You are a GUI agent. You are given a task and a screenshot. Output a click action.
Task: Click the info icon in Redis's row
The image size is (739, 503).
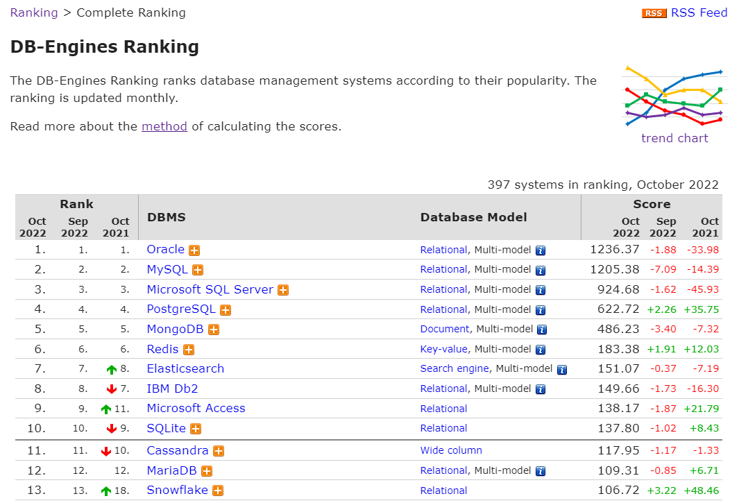point(541,350)
